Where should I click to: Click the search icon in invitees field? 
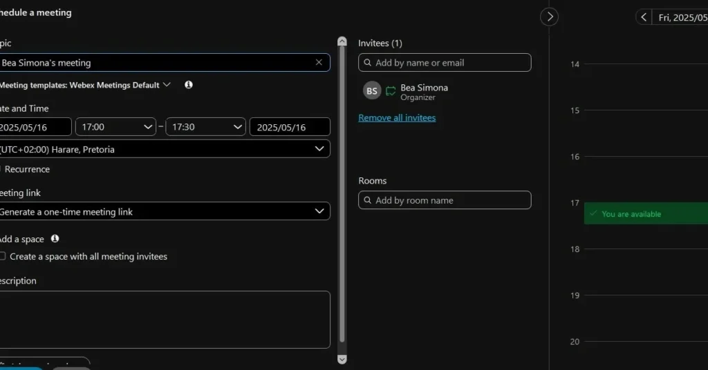[x=368, y=63]
